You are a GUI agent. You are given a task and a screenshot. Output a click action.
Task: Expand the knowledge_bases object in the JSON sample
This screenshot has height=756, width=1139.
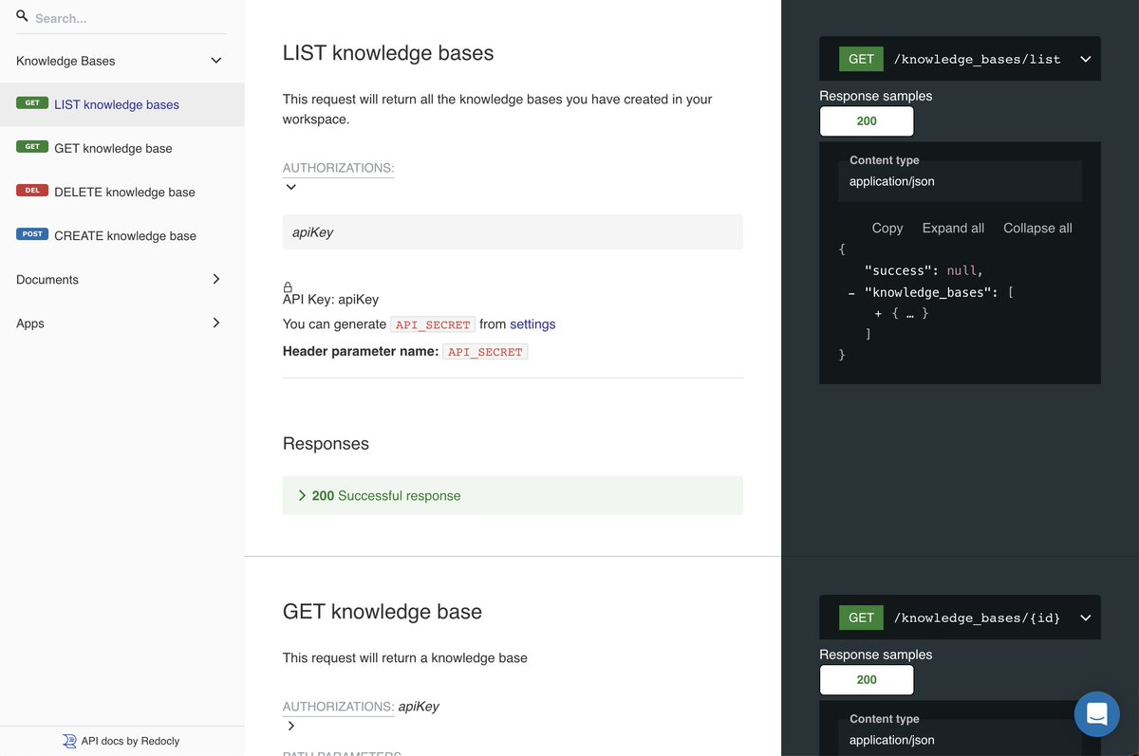pyautogui.click(x=878, y=312)
